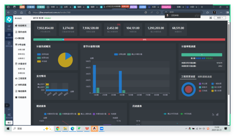Image resolution: width=235 pixels, height=136 pixels.
Task: Select the 标段管理 icon in left rail
Action: tap(9, 36)
